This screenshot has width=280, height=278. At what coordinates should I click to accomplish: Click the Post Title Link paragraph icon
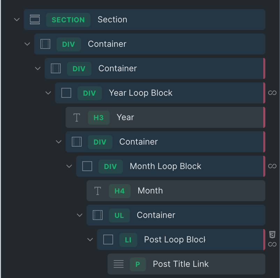coord(118,264)
